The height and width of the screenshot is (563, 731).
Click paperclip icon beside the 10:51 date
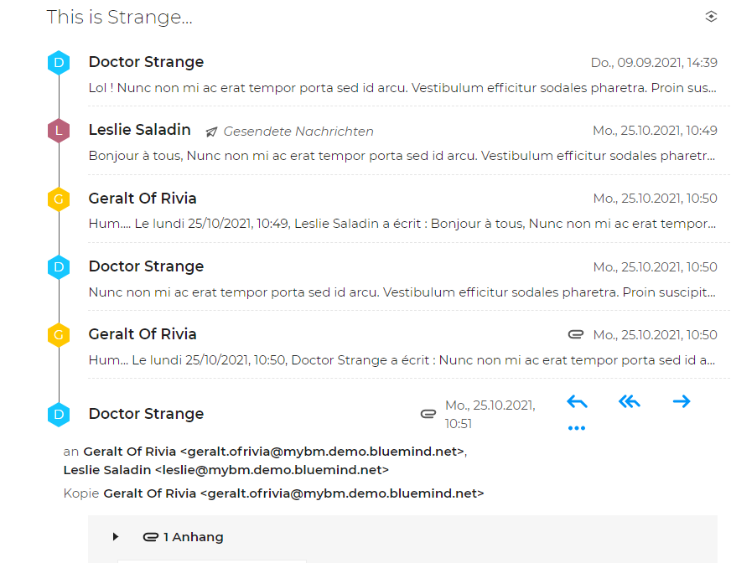(428, 413)
